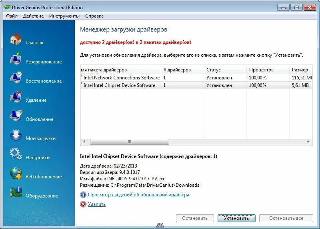Click the green icon of Intel Chipset Device row
Screen dimensions: 320x229
click(82, 84)
